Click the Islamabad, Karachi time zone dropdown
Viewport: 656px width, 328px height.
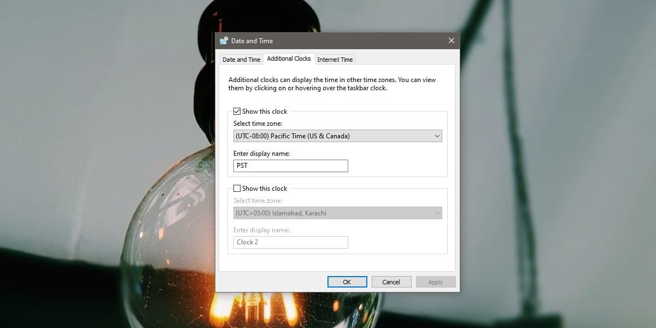[337, 213]
